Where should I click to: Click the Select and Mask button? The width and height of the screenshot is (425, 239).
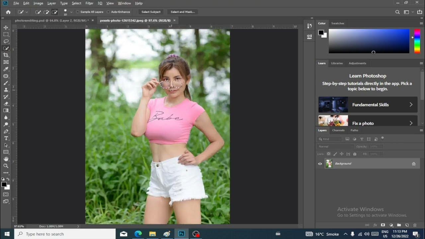point(182,12)
